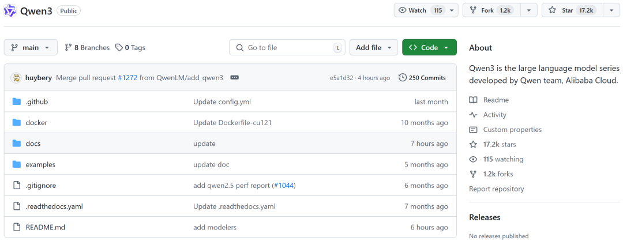Click the '6 hours ago' timestamp
Screen dimensions: 623x241
tap(429, 227)
